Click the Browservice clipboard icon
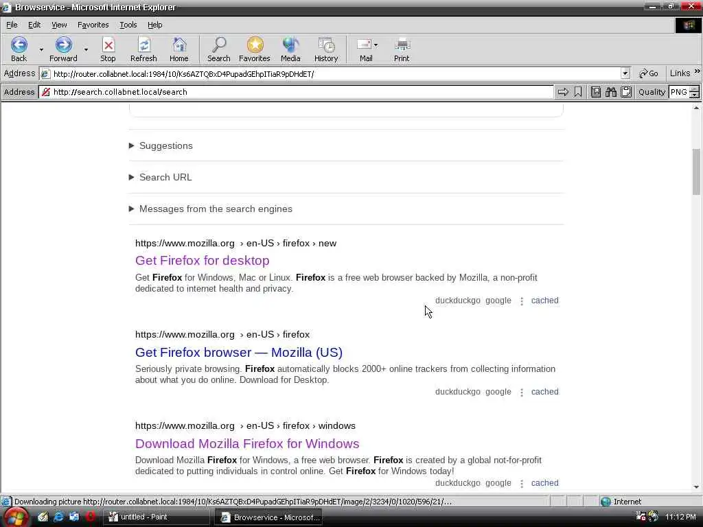 click(x=626, y=93)
